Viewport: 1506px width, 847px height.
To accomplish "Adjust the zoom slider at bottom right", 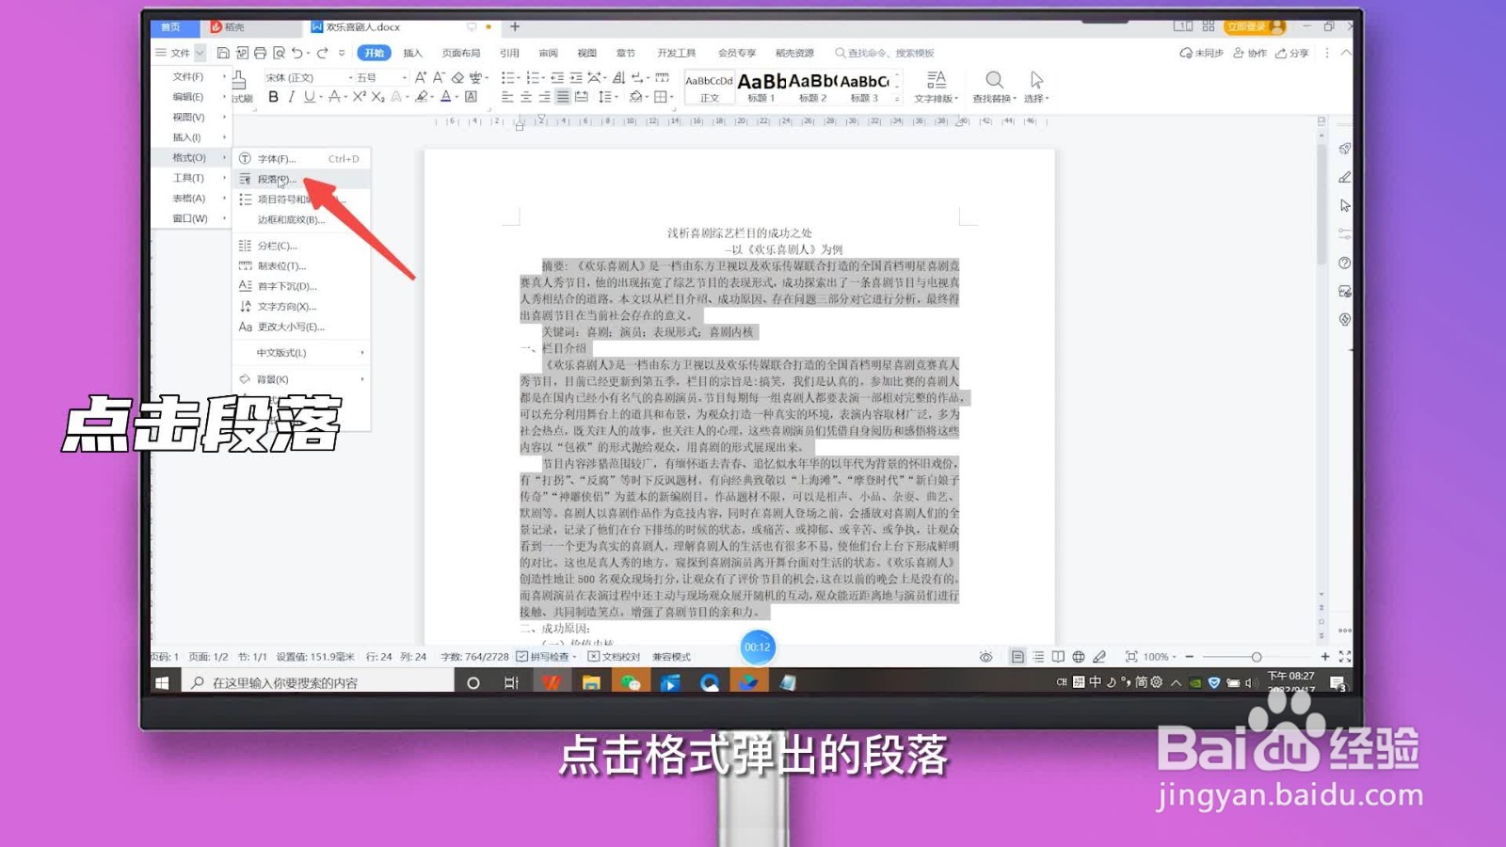I will click(x=1256, y=657).
